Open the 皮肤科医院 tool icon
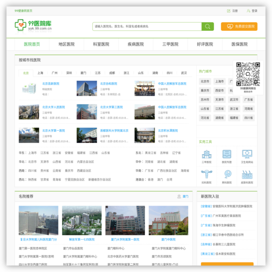 (x=247, y=175)
